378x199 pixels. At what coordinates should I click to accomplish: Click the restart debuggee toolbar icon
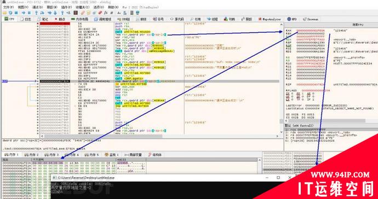tap(10, 13)
